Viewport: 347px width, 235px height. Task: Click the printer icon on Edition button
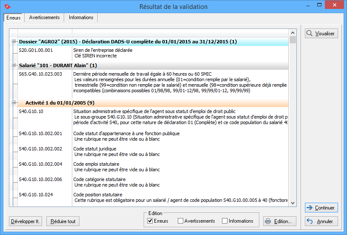click(x=268, y=221)
